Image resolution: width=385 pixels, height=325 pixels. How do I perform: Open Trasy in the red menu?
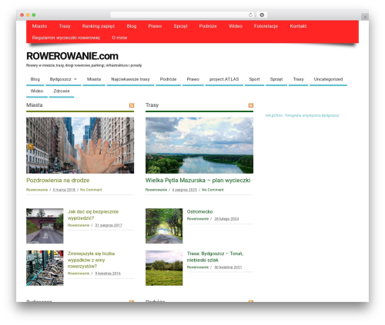(65, 26)
